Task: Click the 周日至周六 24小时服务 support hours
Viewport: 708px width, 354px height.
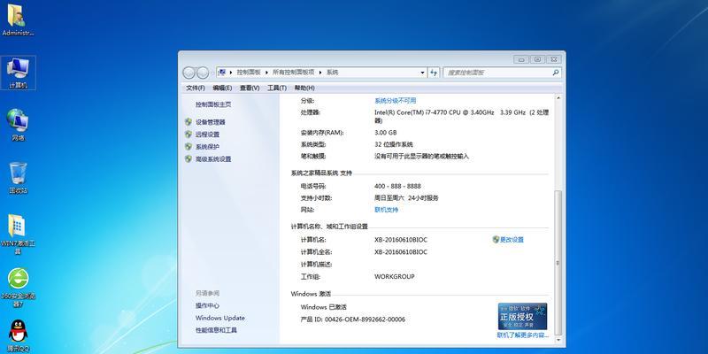Action: (406, 197)
